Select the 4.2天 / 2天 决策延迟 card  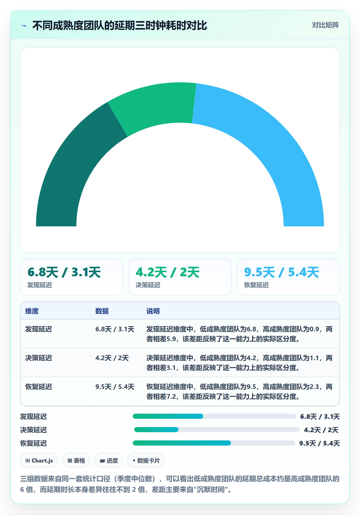(x=180, y=277)
